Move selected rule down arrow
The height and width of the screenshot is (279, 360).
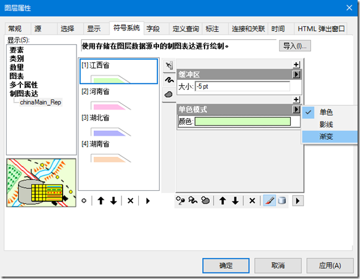(x=114, y=201)
